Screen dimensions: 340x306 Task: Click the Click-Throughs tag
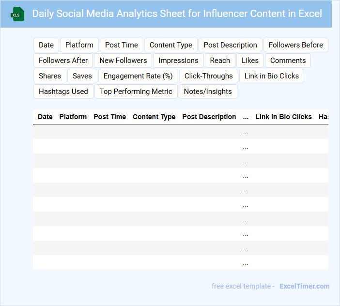click(209, 76)
